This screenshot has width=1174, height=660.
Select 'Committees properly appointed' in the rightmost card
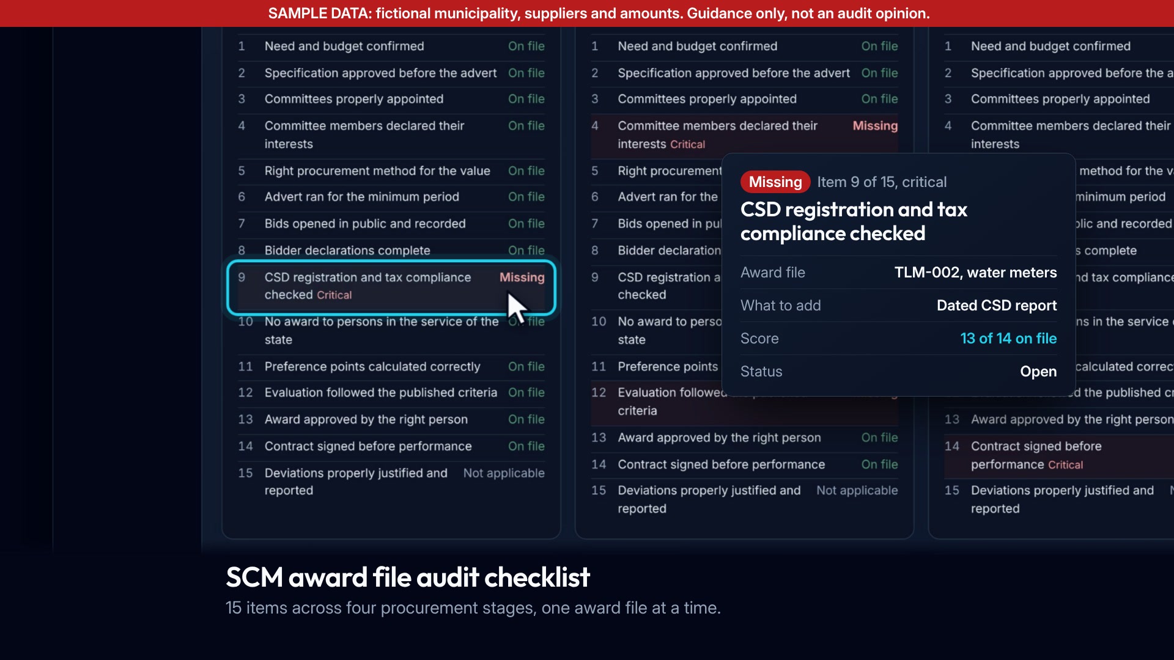click(1059, 99)
